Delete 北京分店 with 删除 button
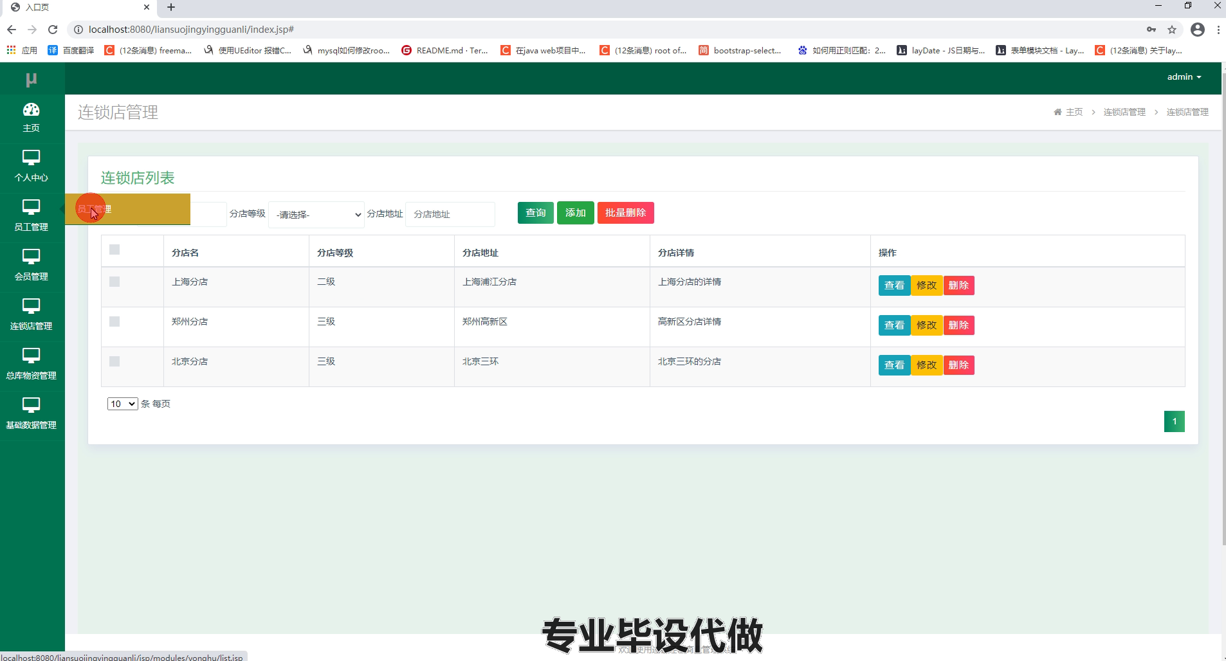The width and height of the screenshot is (1226, 661). pos(958,365)
